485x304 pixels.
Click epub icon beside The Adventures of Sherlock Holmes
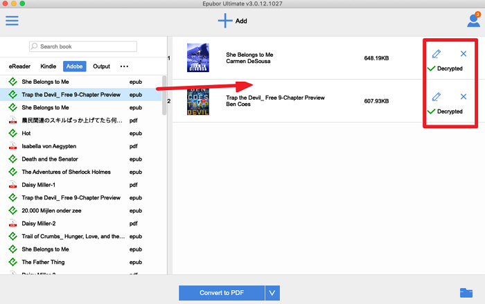coord(12,172)
